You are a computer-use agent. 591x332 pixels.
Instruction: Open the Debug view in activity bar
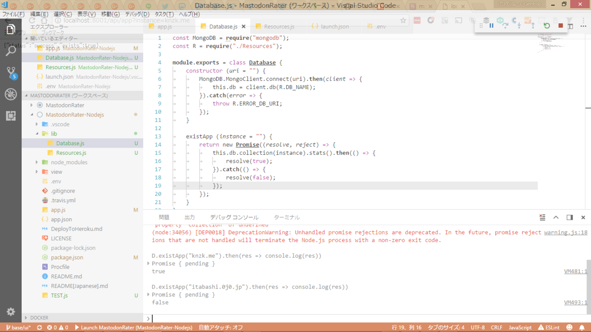point(11,94)
